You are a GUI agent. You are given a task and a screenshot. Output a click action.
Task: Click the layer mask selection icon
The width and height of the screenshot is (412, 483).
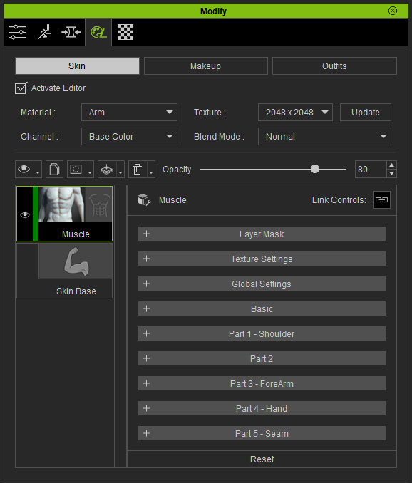coord(76,169)
